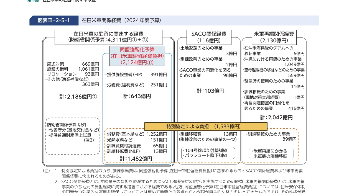Click the dashed-box heading 防衛省関係予算 以外
This screenshot has height=193, width=344.
click(67, 125)
